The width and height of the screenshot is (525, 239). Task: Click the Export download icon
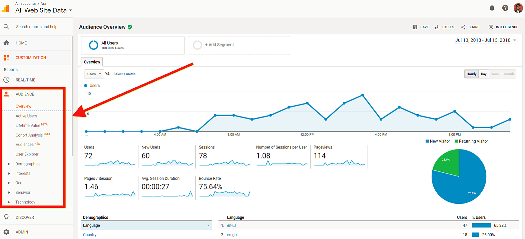click(x=437, y=27)
